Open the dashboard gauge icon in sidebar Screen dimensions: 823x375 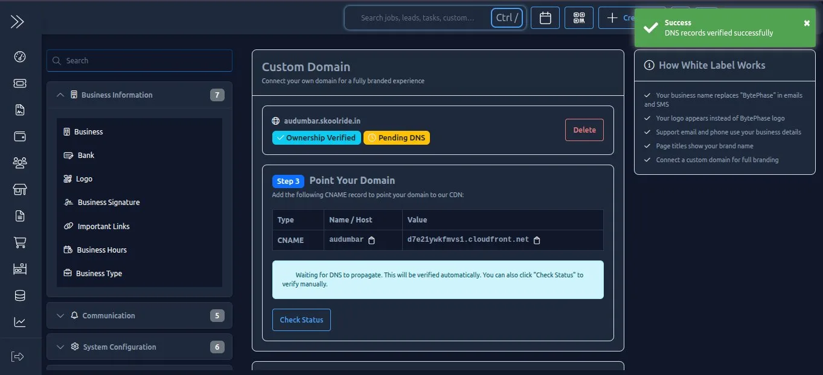tap(20, 57)
